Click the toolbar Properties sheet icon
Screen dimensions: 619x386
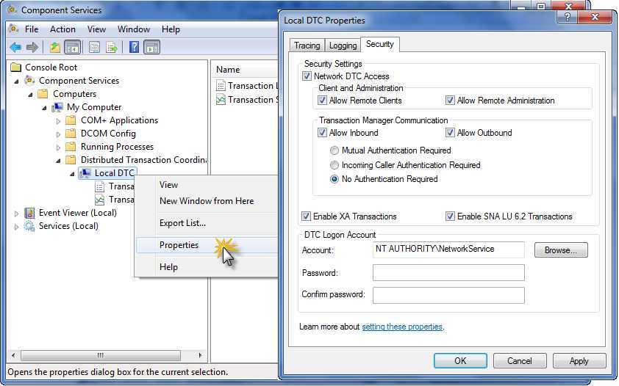pyautogui.click(x=94, y=48)
